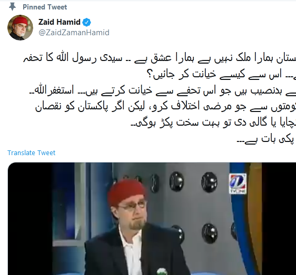
Task: Open the @ZaidZamanHamid handle link
Action: [74, 33]
